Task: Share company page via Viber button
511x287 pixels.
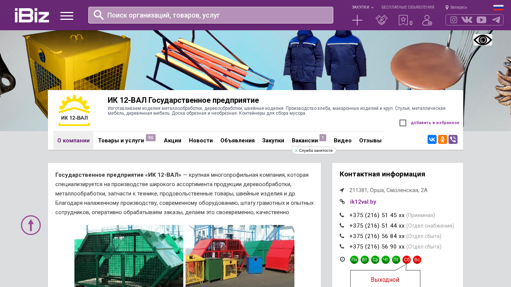Action: [x=453, y=139]
